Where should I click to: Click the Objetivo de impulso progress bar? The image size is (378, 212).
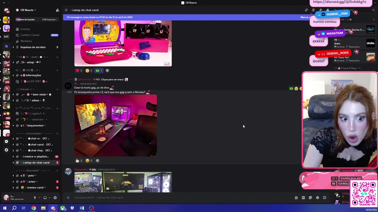37,19
